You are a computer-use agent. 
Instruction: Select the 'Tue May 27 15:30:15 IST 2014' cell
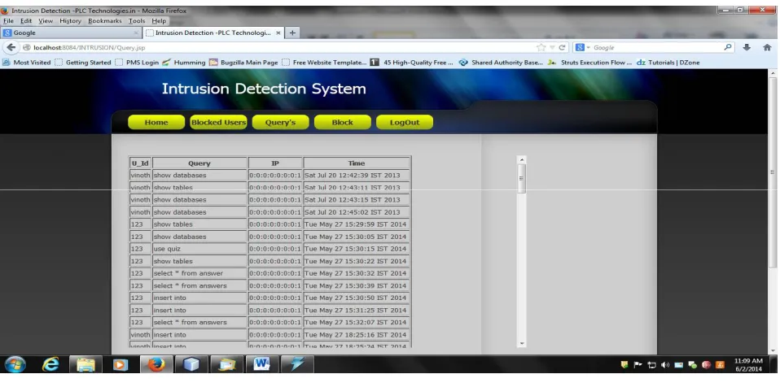click(357, 249)
